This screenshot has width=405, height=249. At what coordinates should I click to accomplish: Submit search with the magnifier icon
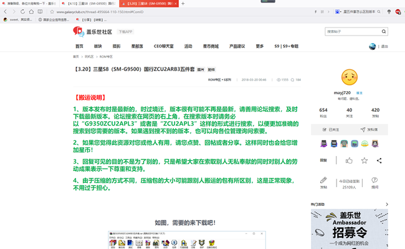pyautogui.click(x=384, y=32)
